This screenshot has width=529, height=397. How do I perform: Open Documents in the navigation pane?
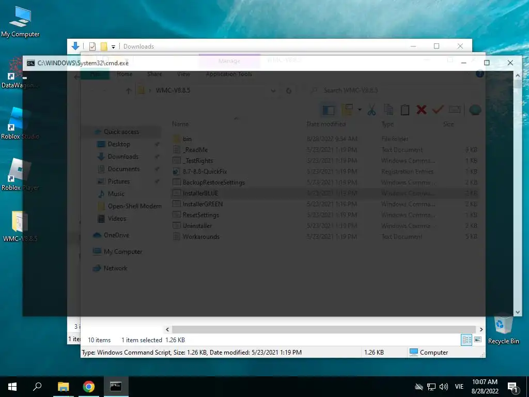point(123,169)
